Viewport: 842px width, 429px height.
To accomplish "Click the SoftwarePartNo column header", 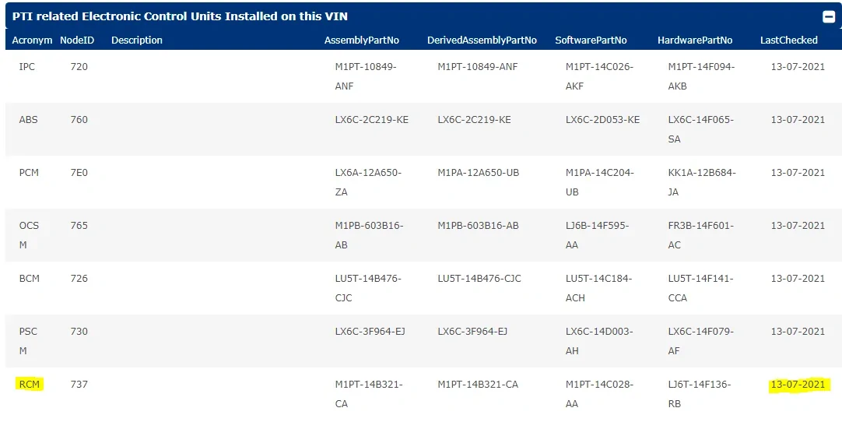I will (591, 40).
